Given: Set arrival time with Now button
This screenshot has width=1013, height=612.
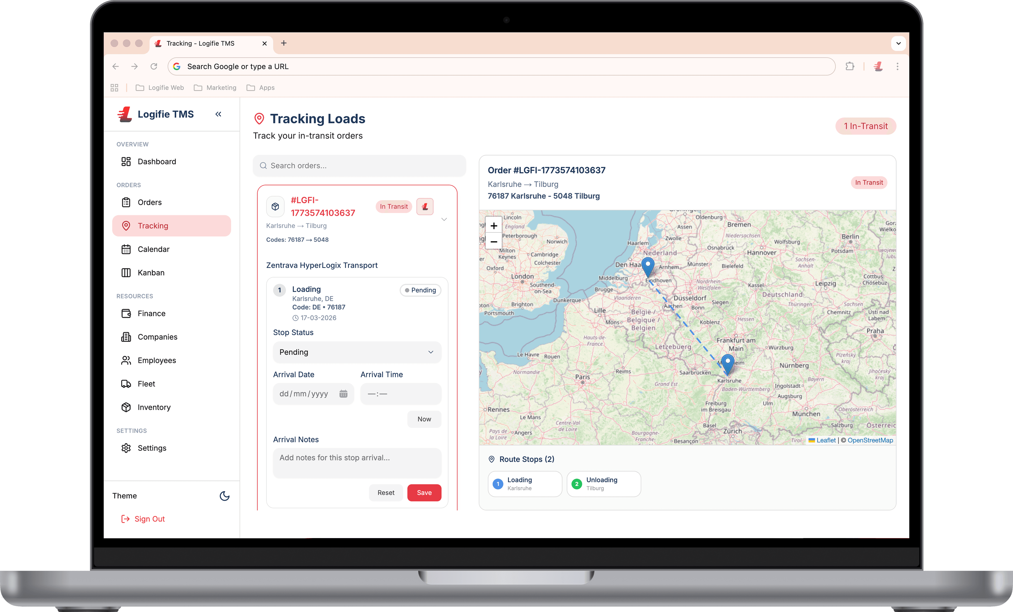Looking at the screenshot, I should (x=424, y=419).
